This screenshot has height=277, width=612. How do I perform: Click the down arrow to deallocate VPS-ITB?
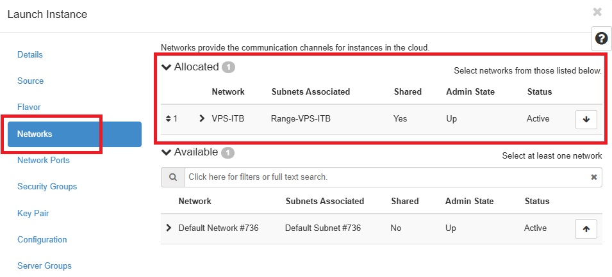586,119
